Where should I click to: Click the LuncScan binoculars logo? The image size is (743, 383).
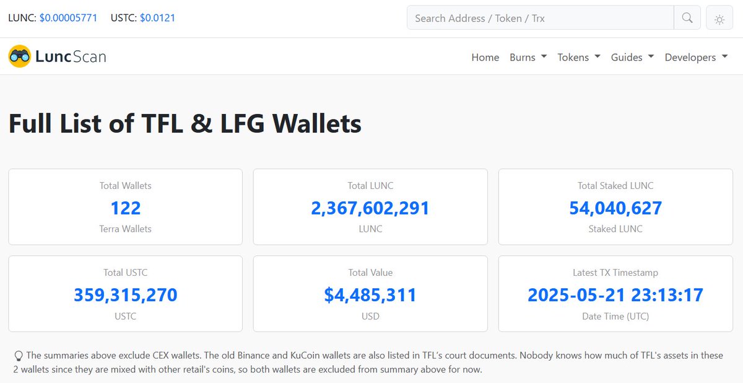click(x=20, y=56)
